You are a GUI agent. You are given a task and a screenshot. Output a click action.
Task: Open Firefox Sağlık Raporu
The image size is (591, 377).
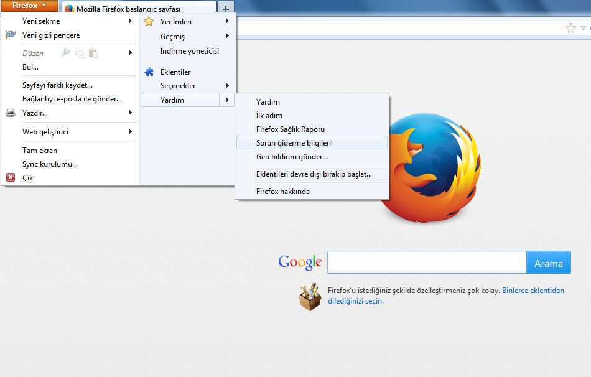click(x=312, y=129)
